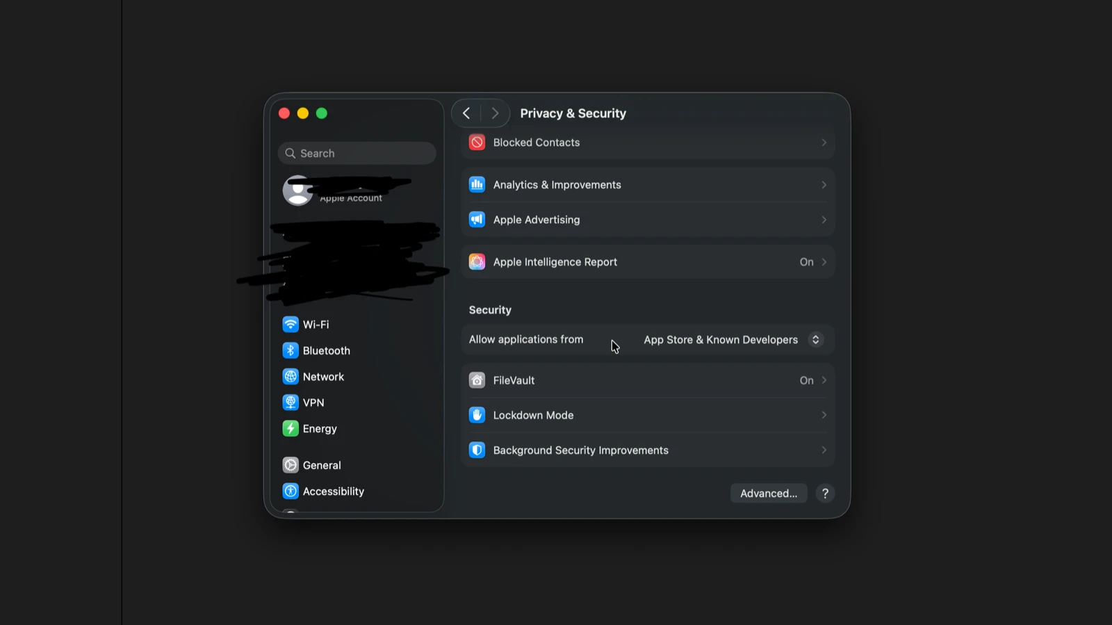Select Network label in the sidebar
Image resolution: width=1112 pixels, height=625 pixels.
[323, 377]
